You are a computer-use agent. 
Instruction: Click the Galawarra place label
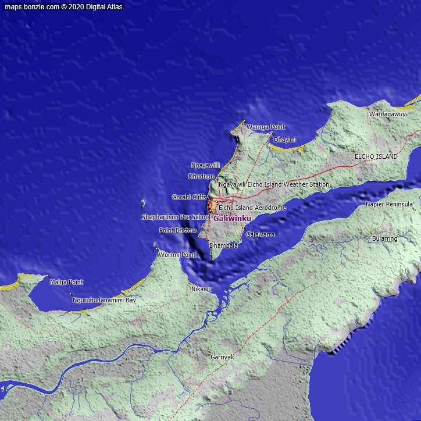[x=260, y=234]
